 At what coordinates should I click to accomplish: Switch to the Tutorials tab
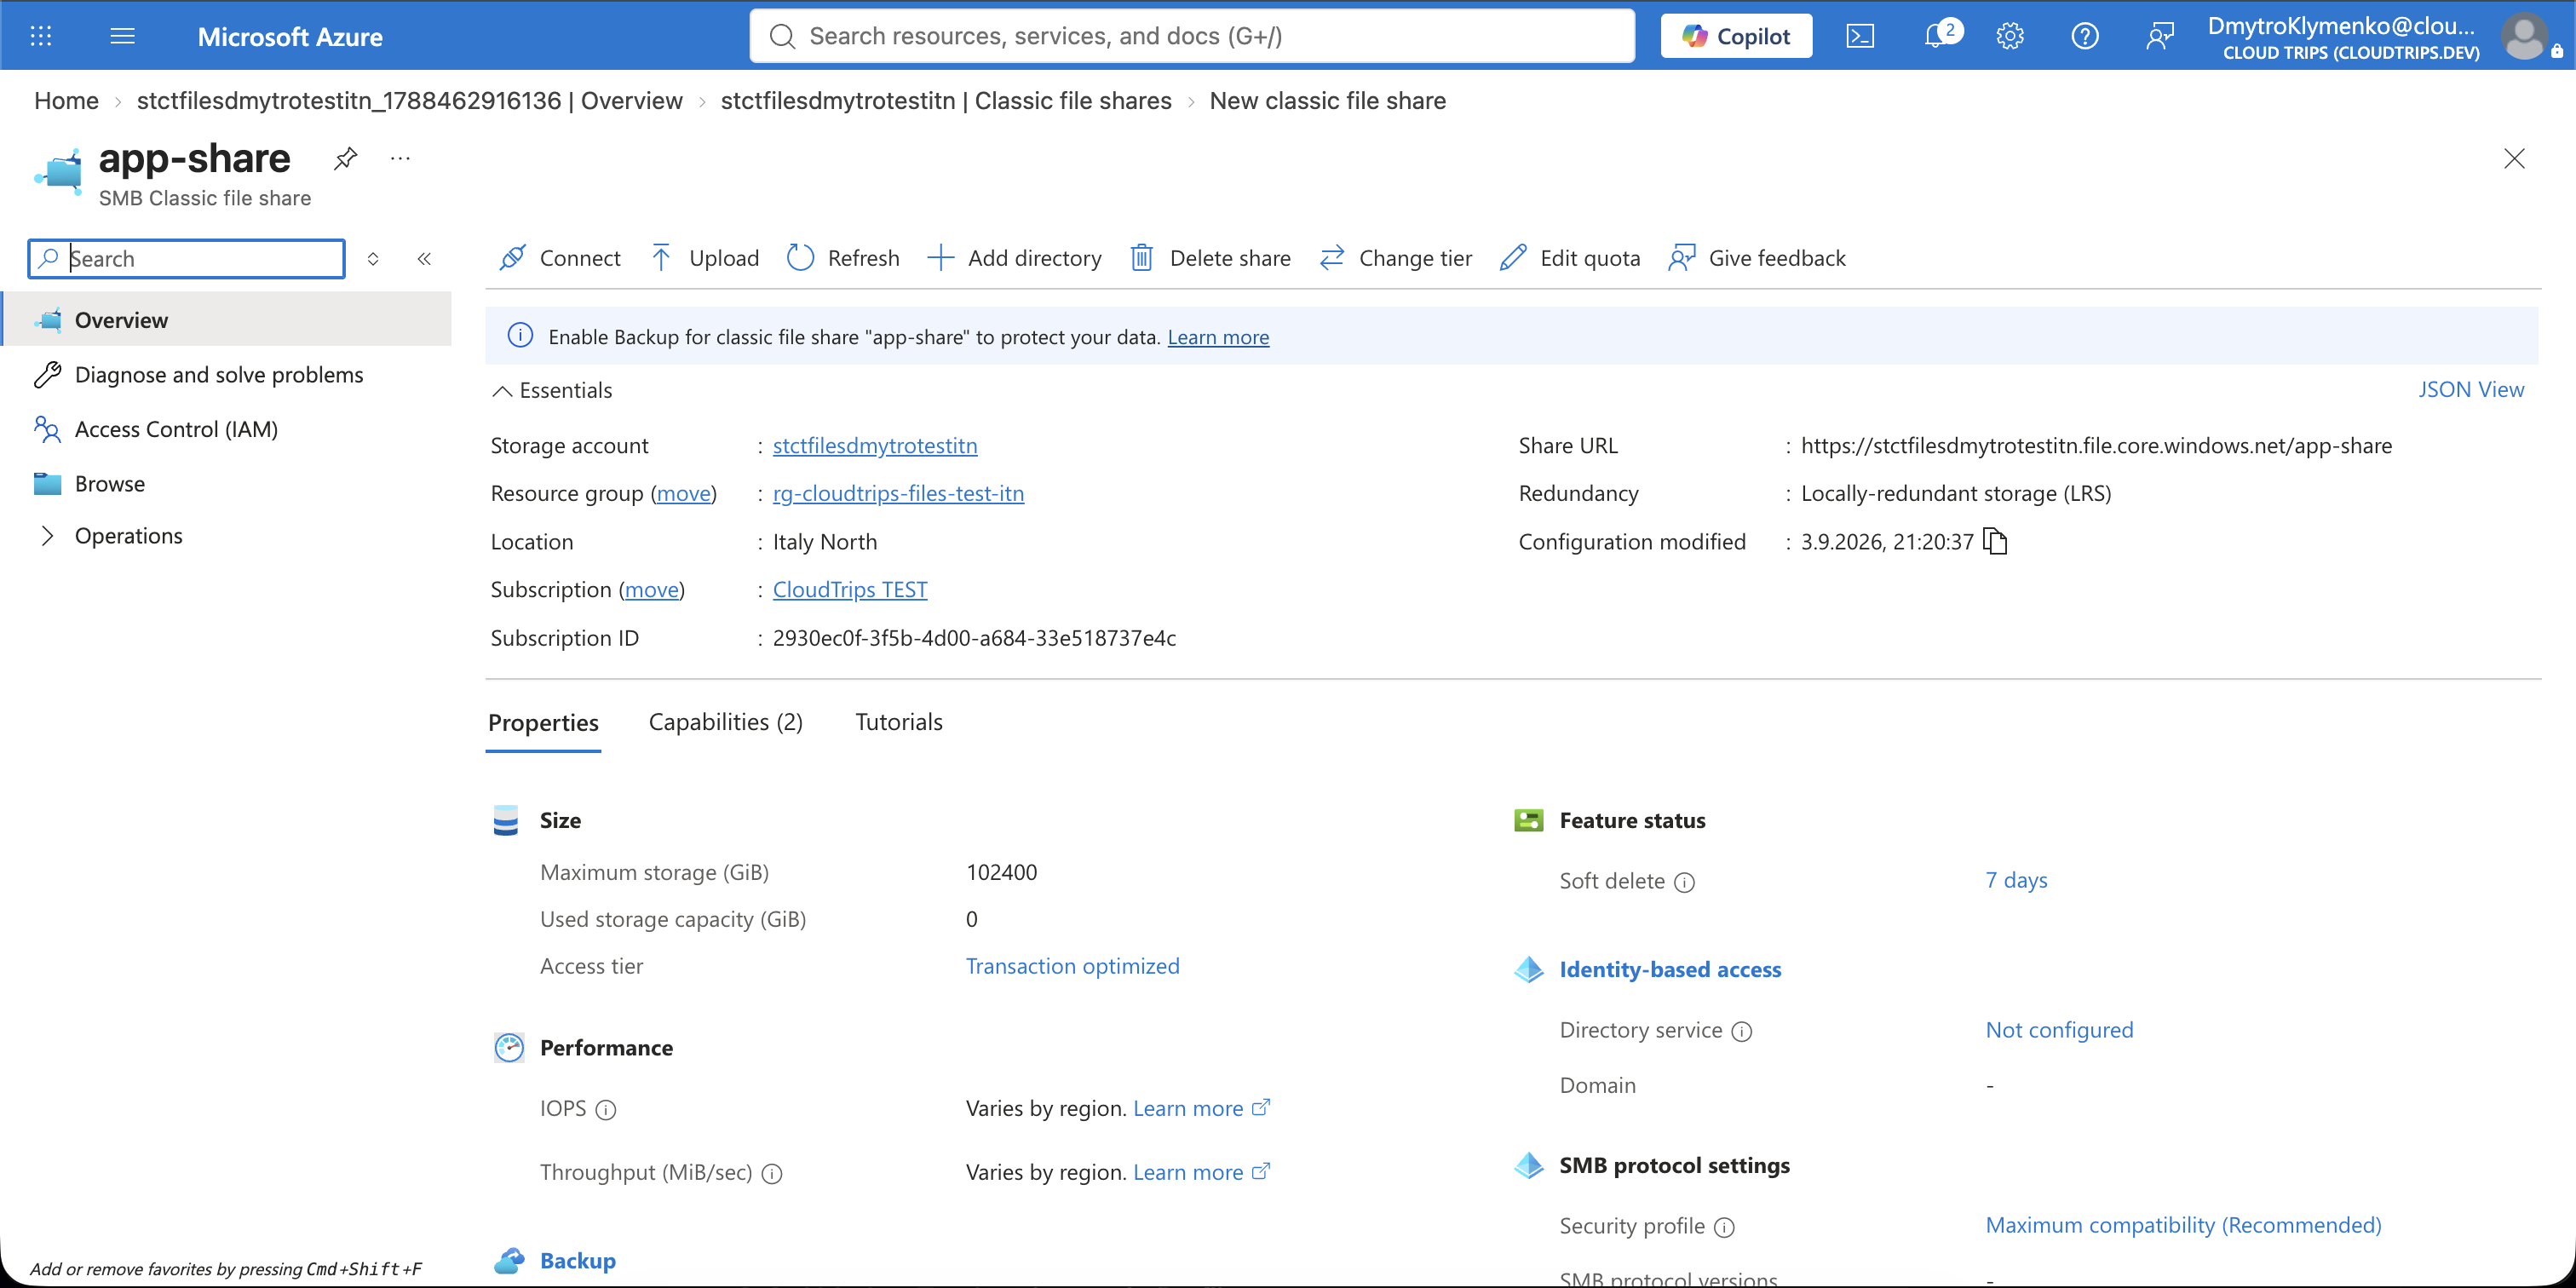[x=898, y=722]
